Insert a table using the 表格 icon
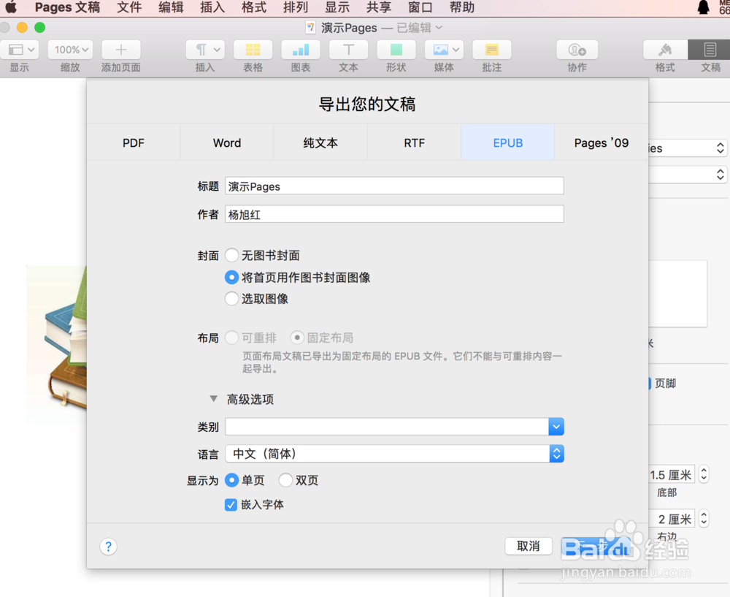This screenshot has height=597, width=730. click(253, 50)
